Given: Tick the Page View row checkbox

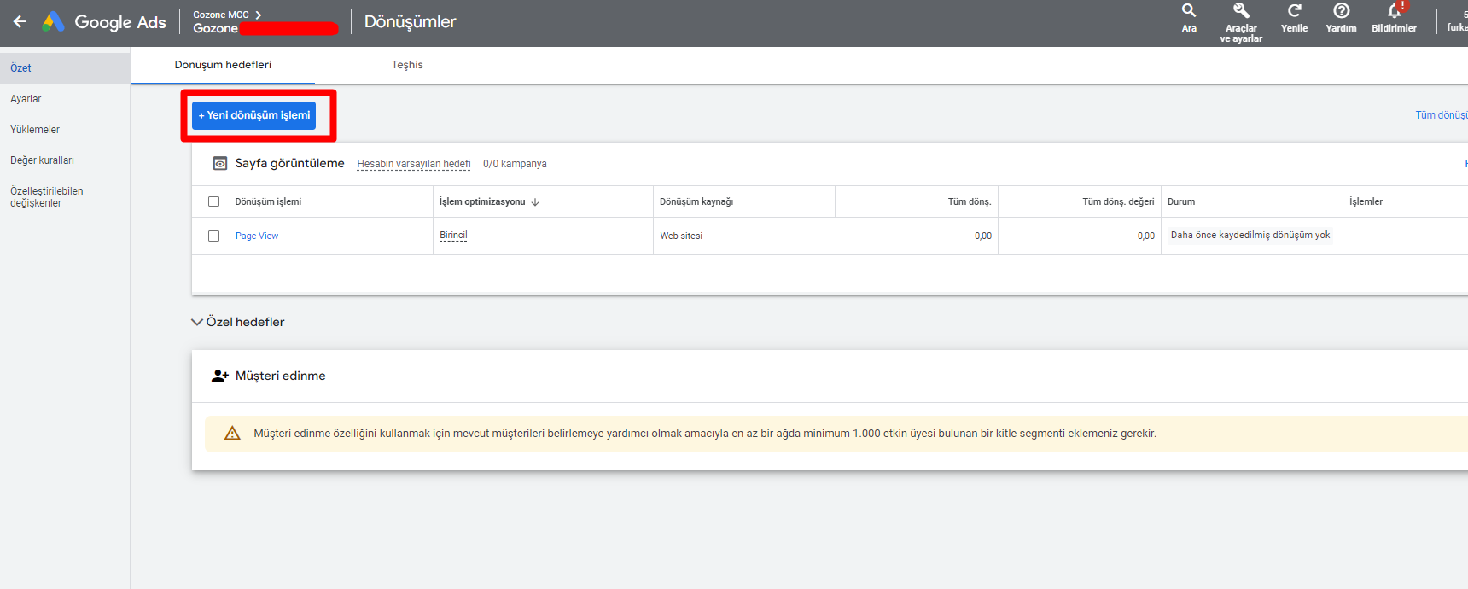Looking at the screenshot, I should click(x=214, y=236).
